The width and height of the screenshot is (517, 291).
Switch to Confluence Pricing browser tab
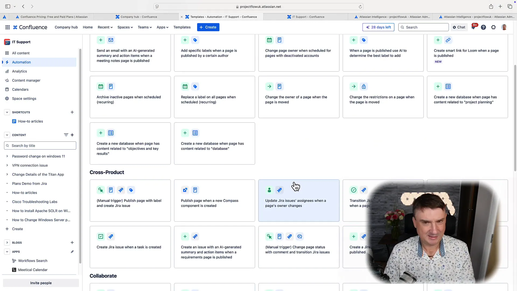click(51, 17)
